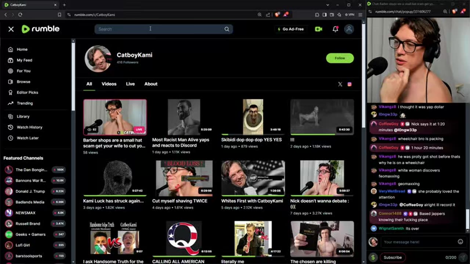Switch to the Live tab
This screenshot has height=264, width=470.
[x=130, y=84]
